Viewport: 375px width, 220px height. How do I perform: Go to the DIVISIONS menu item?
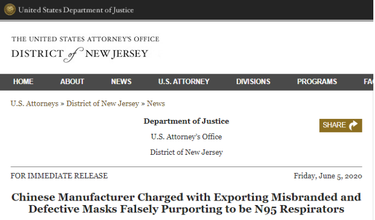[x=253, y=82]
